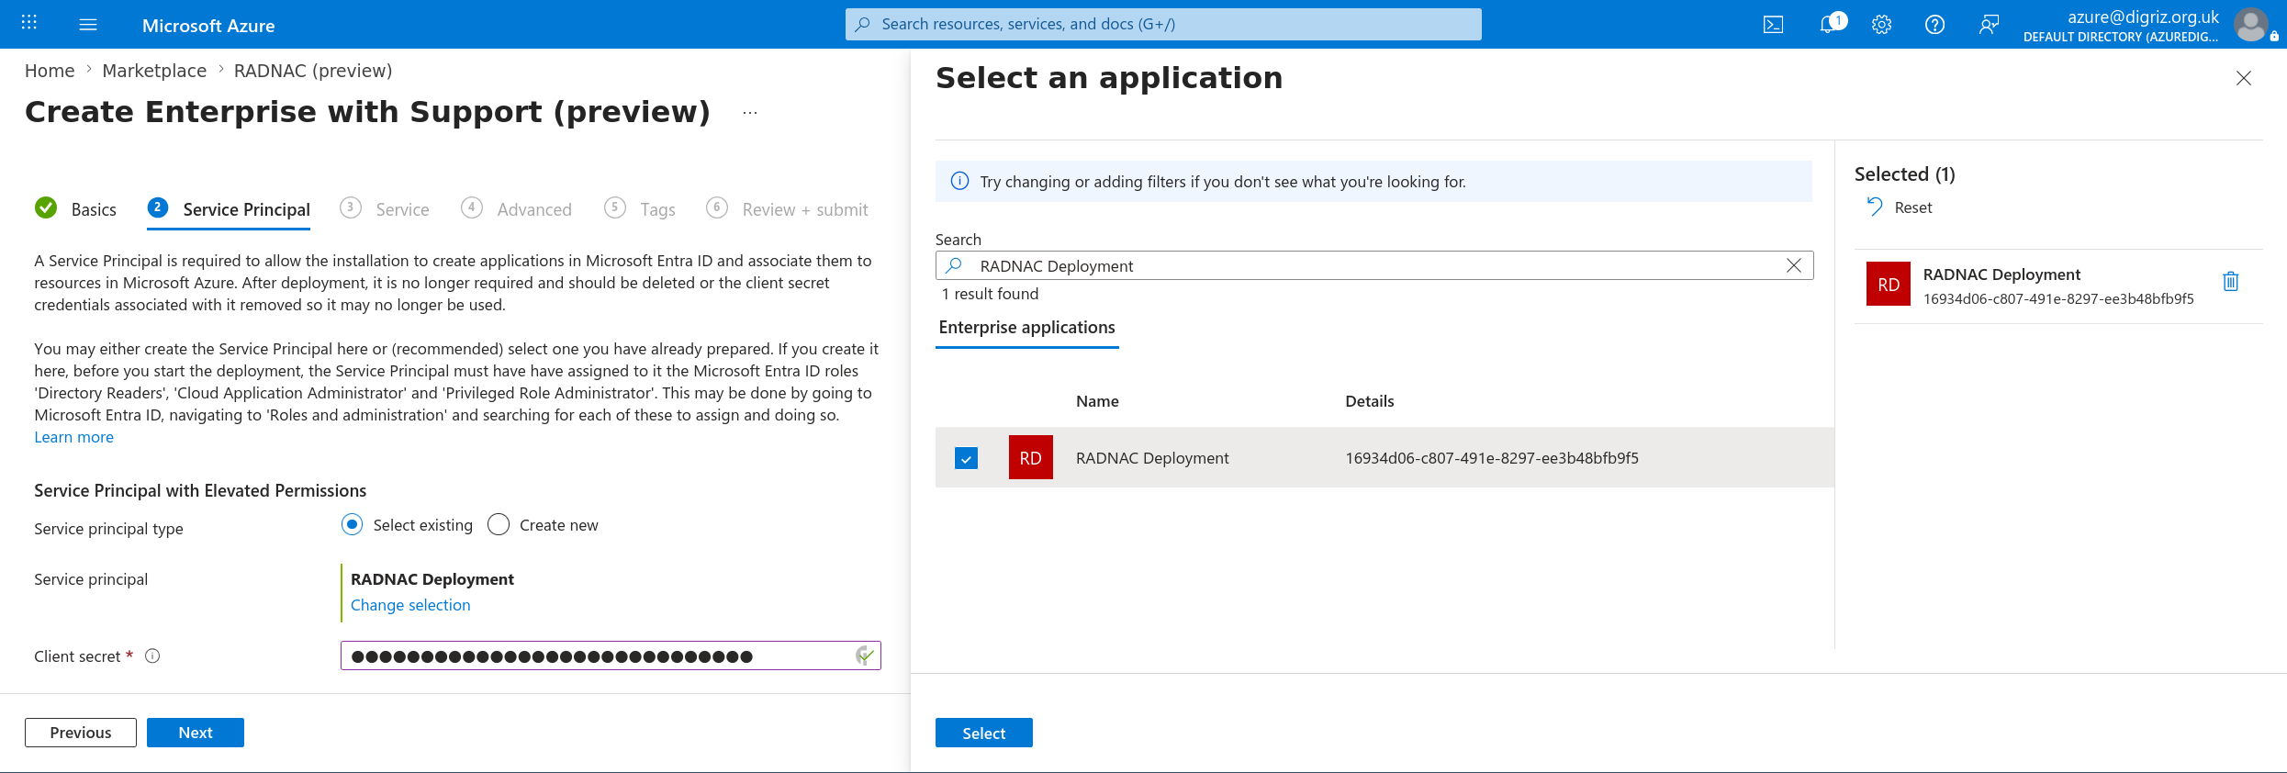
Task: Click the RD tile in Selected pane
Action: [x=1888, y=284]
